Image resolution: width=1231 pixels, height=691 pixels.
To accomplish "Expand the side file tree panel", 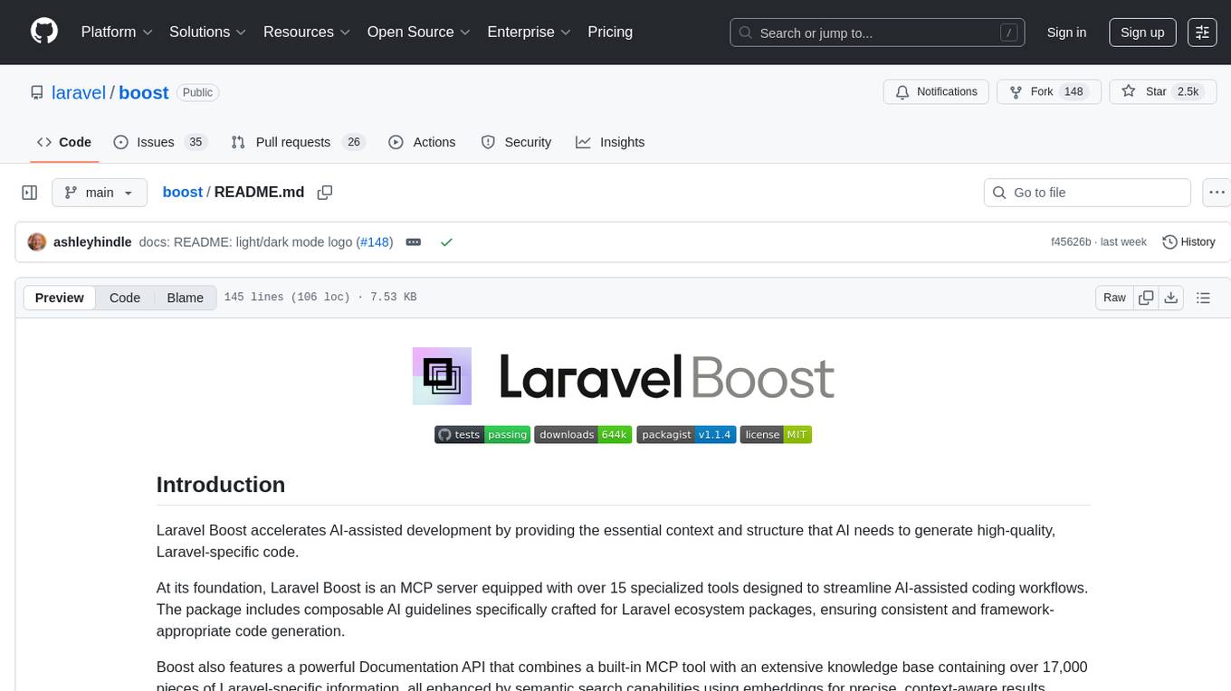I will click(x=29, y=193).
